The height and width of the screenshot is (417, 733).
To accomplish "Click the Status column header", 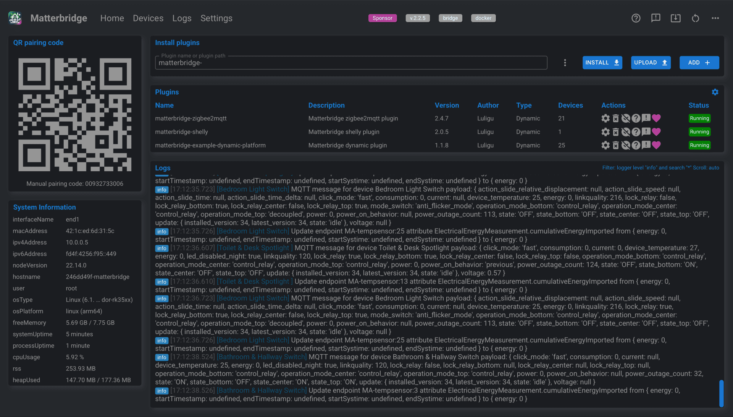I will click(x=698, y=105).
